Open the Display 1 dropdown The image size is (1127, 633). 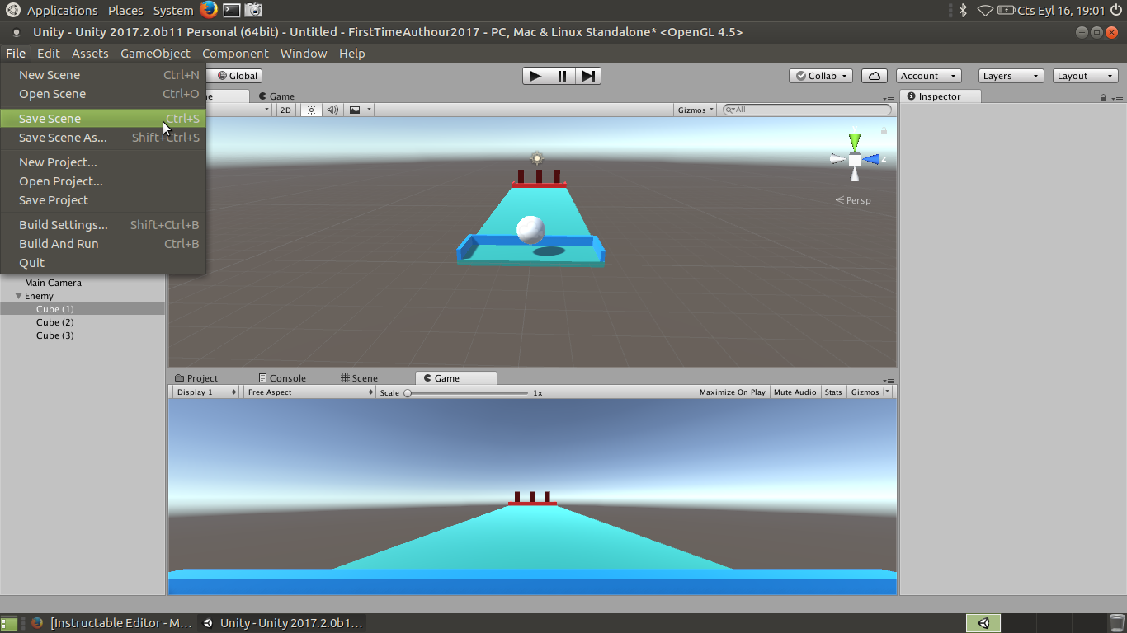pos(205,392)
